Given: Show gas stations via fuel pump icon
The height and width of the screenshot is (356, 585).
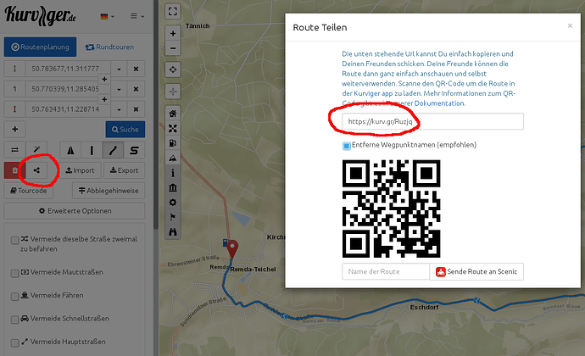Looking at the screenshot, I should coord(173,143).
